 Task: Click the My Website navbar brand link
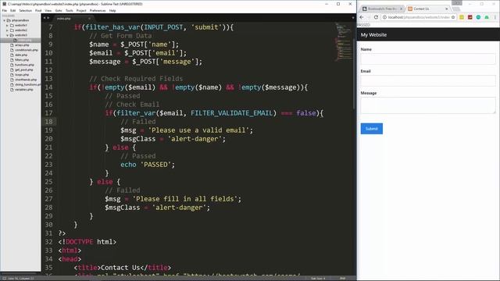373,34
